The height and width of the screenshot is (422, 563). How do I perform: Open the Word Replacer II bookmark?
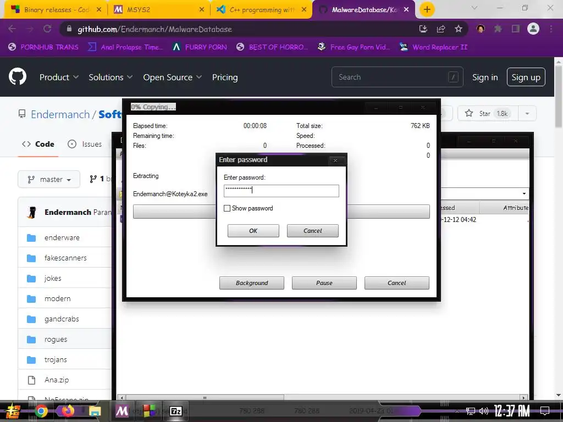click(434, 47)
